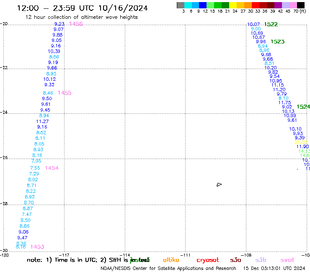Click the -111 longitude axis label
The height and width of the screenshot is (272, 310).
tap(185, 255)
